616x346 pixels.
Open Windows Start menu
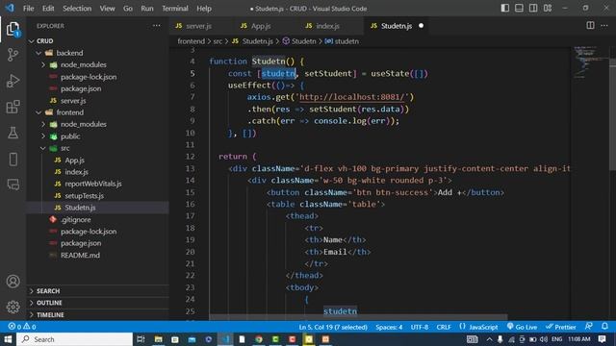point(8,339)
